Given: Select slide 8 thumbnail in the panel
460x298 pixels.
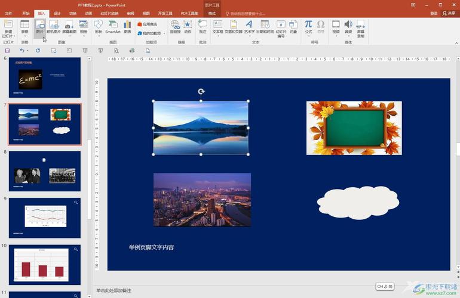Looking at the screenshot, I should [x=44, y=171].
